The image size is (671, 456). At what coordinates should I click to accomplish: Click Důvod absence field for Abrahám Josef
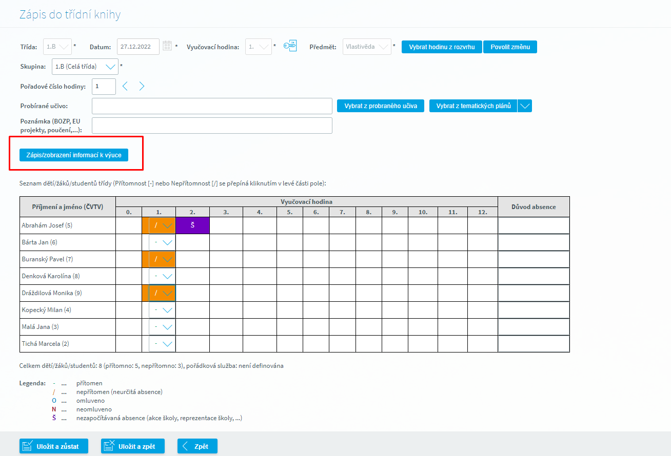(534, 225)
